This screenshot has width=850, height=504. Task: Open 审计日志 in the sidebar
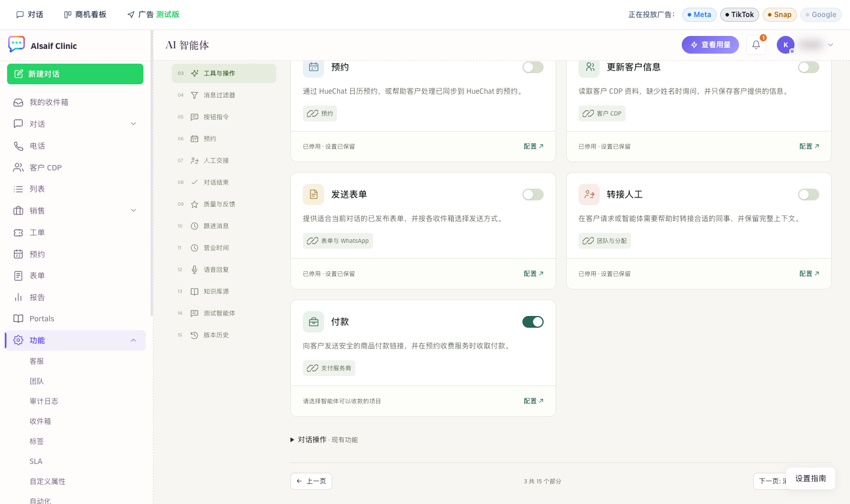tap(44, 401)
